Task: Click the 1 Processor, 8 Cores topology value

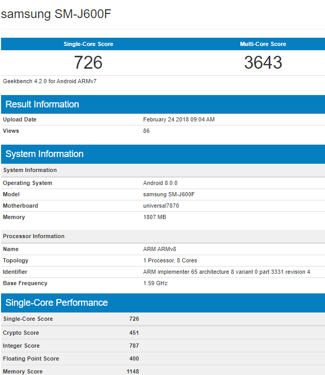Action: tap(170, 260)
